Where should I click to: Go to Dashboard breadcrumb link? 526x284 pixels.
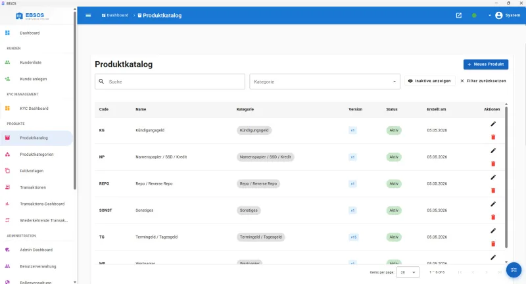(115, 15)
